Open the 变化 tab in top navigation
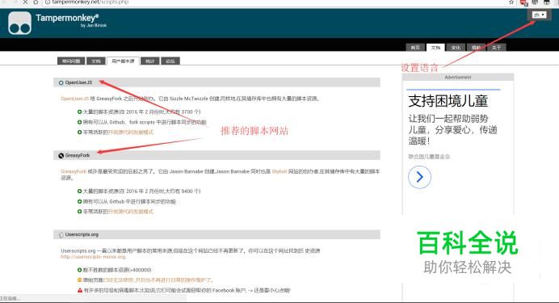Image resolution: width=559 pixels, height=303 pixels. click(x=456, y=48)
